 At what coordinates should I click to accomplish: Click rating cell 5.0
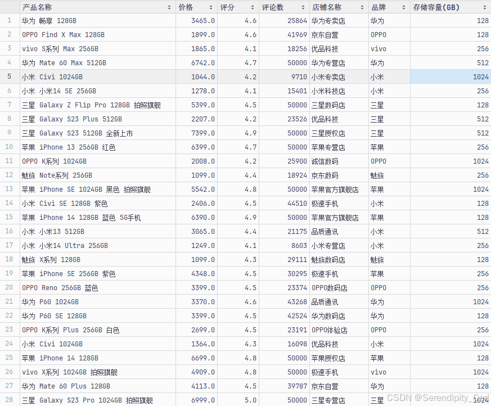click(x=238, y=400)
